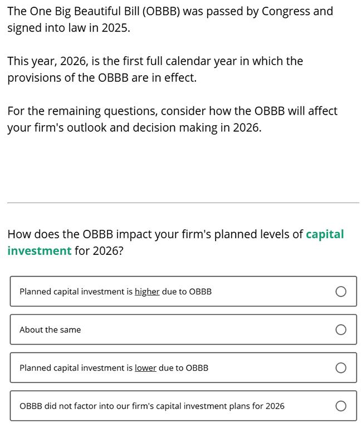Click the green "capital" word in the question

point(325,234)
